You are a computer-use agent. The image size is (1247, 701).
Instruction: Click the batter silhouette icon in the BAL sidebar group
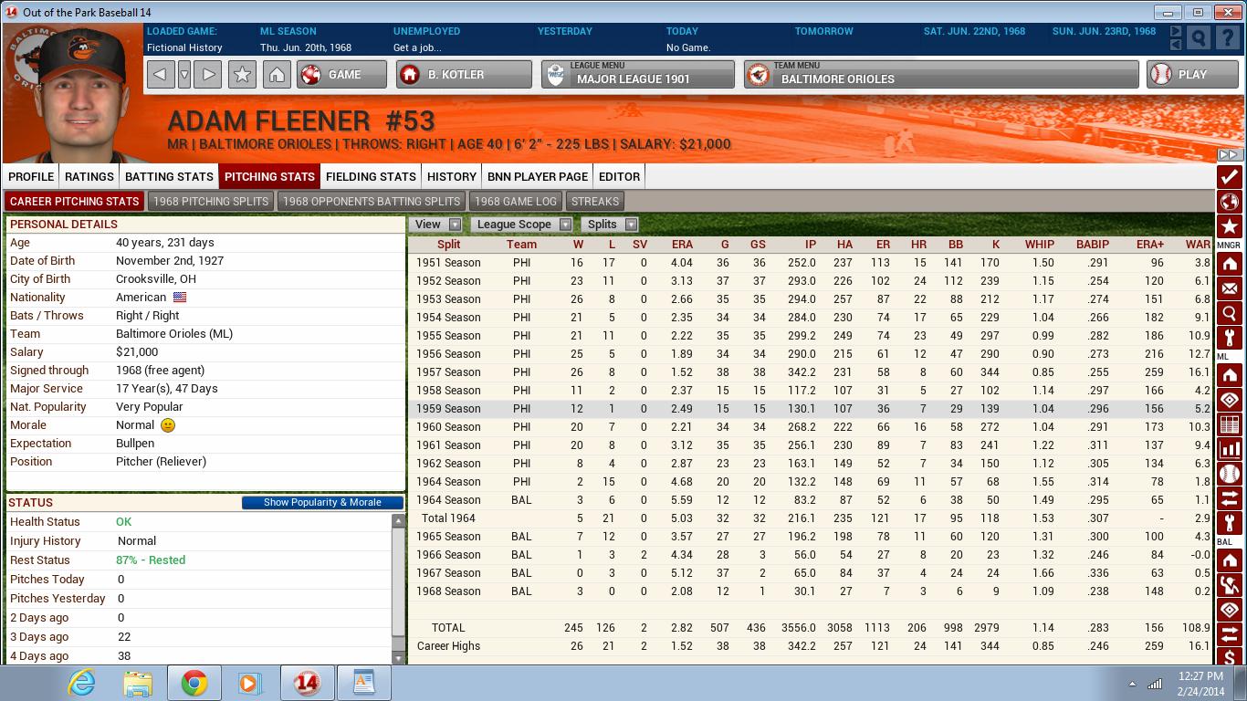[1230, 584]
